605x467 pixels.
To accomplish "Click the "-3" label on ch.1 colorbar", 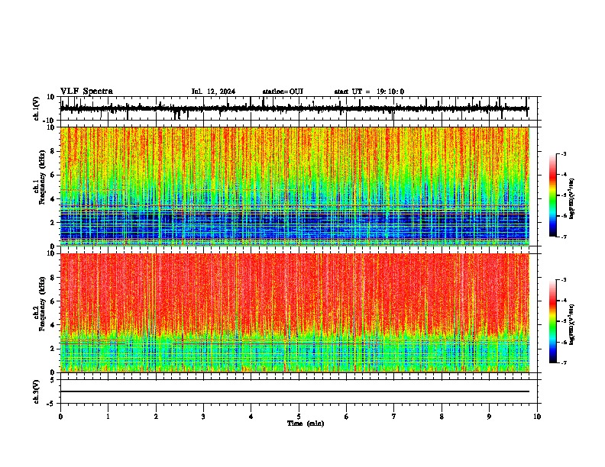I will pyautogui.click(x=562, y=154).
